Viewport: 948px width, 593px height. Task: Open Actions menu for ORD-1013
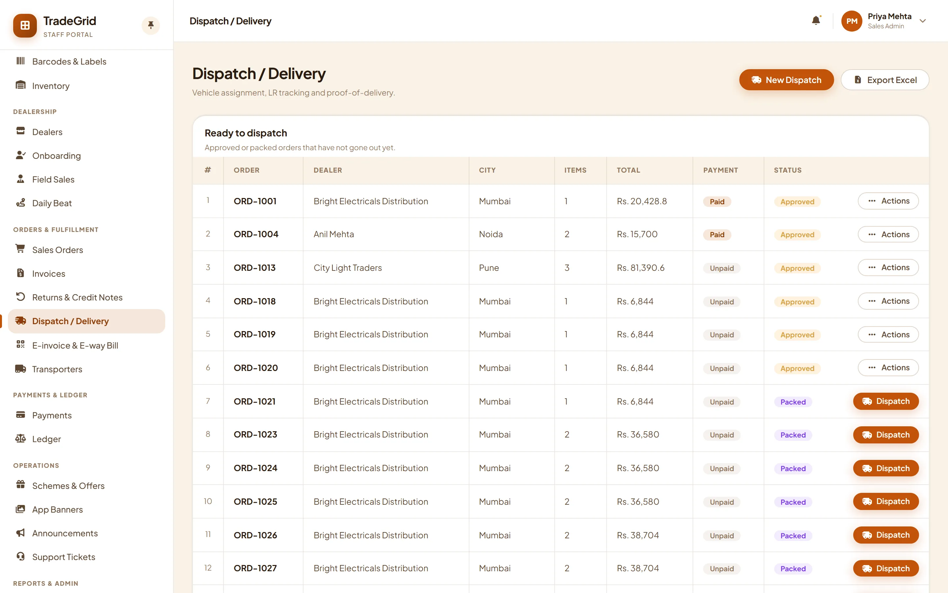point(888,268)
